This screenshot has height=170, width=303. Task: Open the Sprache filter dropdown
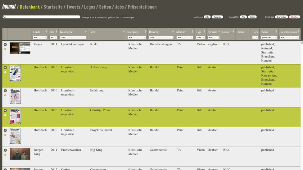(x=214, y=37)
